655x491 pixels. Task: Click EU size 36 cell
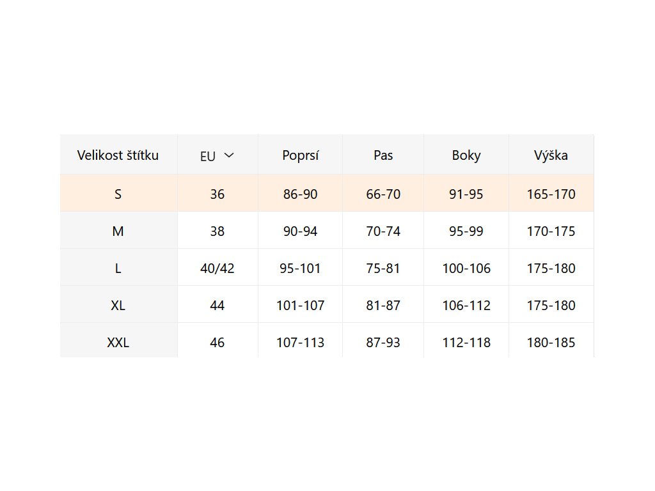click(x=217, y=194)
